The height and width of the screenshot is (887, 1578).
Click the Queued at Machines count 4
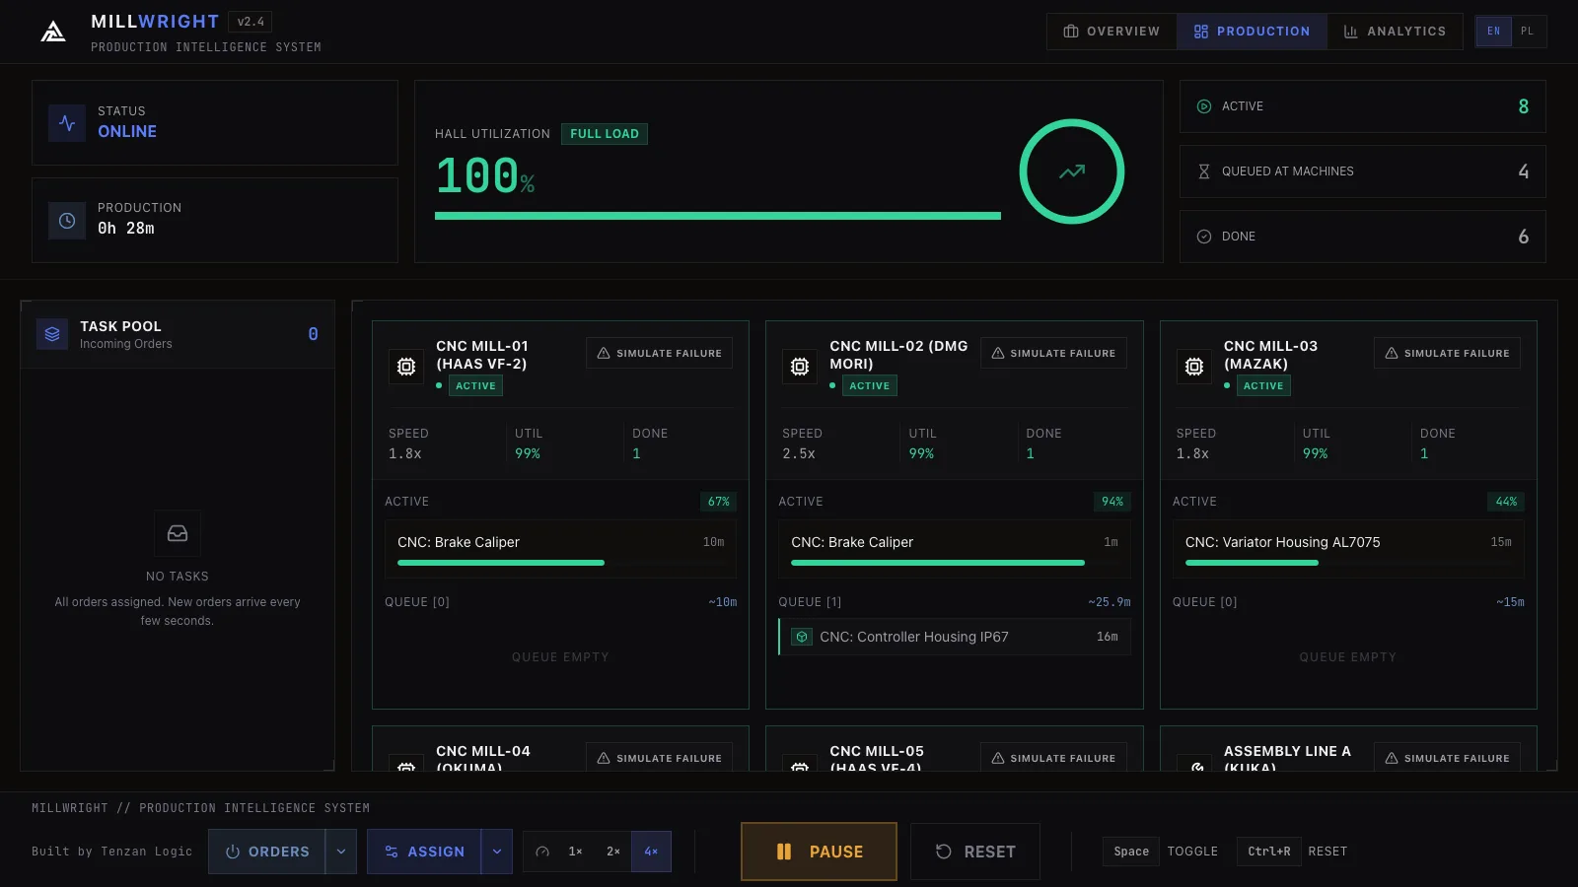[1524, 171]
